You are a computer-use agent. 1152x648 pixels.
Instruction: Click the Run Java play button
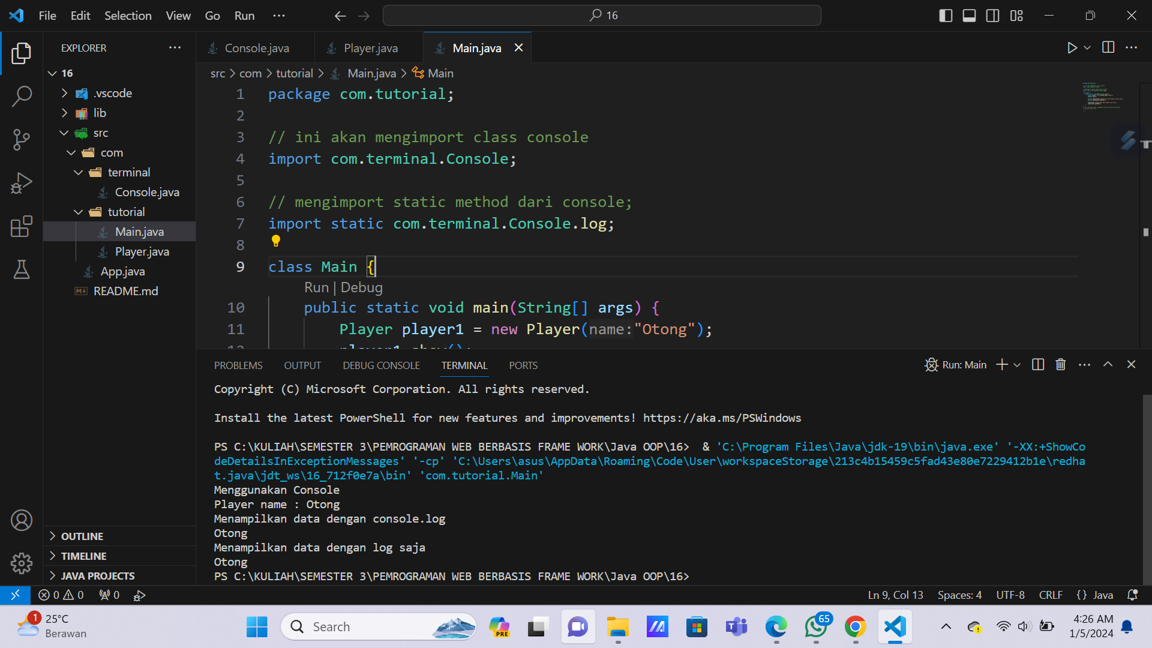(1072, 48)
